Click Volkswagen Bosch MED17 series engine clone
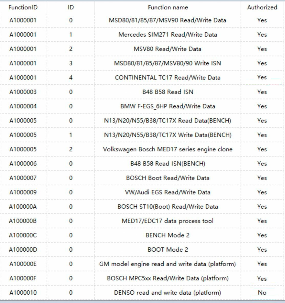Screen dimensions: 285x303 (167, 149)
